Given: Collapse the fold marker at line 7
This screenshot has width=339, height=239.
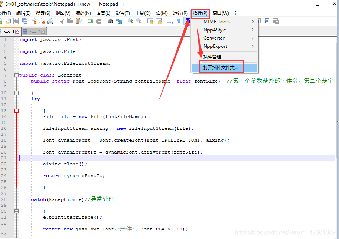Looking at the screenshot, I should pos(16,75).
